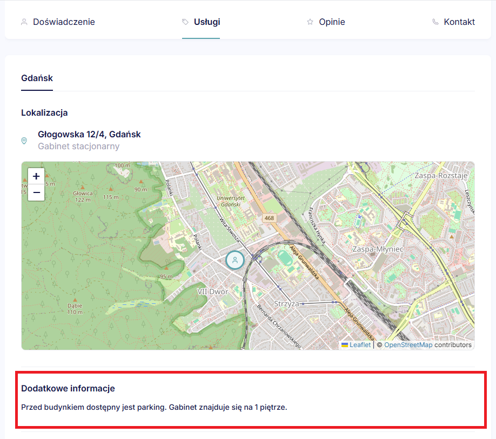
Task: Select the Gdańsk location tab
Action: point(37,78)
